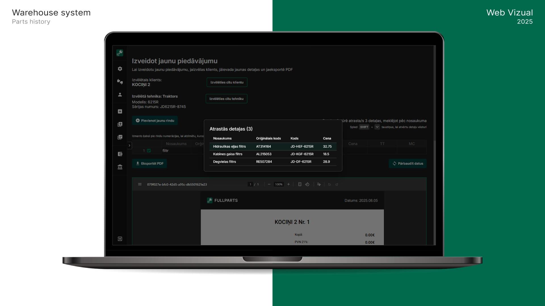Click the logout icon at sidebar bottom
The width and height of the screenshot is (545, 306).
tap(120, 239)
